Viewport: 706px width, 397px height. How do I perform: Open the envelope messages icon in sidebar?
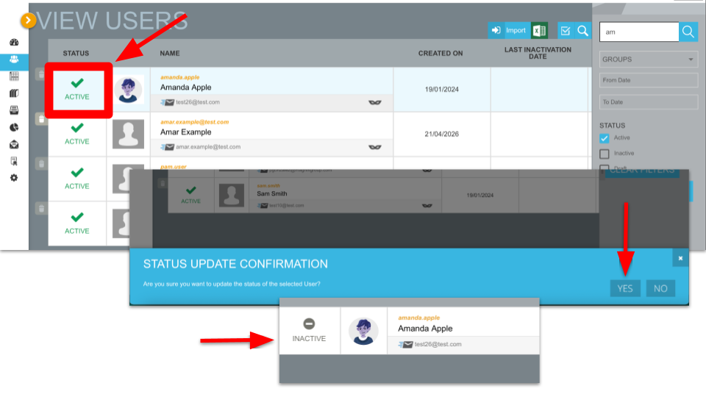click(x=14, y=145)
